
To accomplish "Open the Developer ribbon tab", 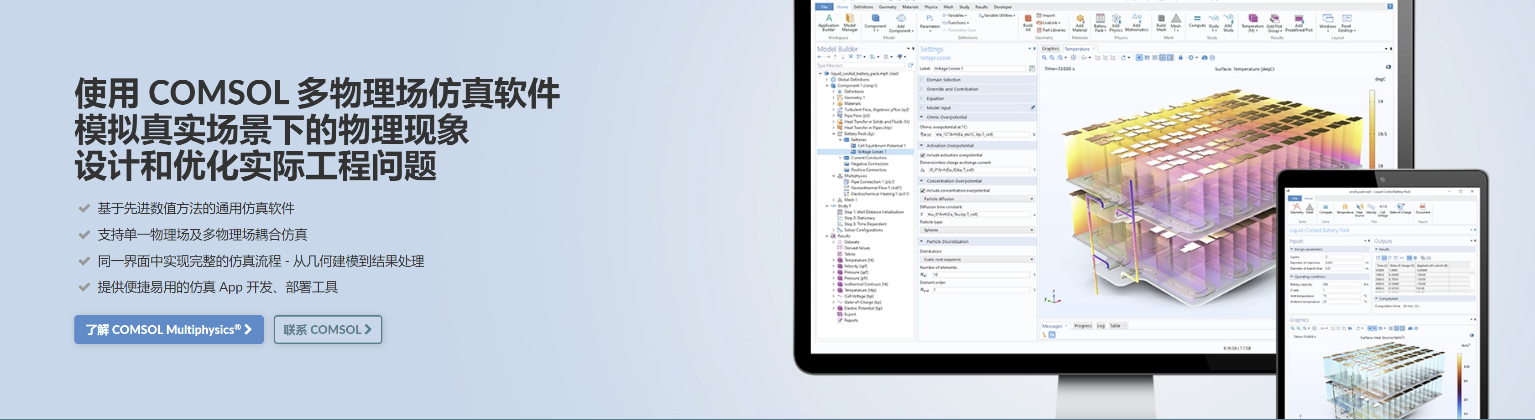I will coord(1002,6).
